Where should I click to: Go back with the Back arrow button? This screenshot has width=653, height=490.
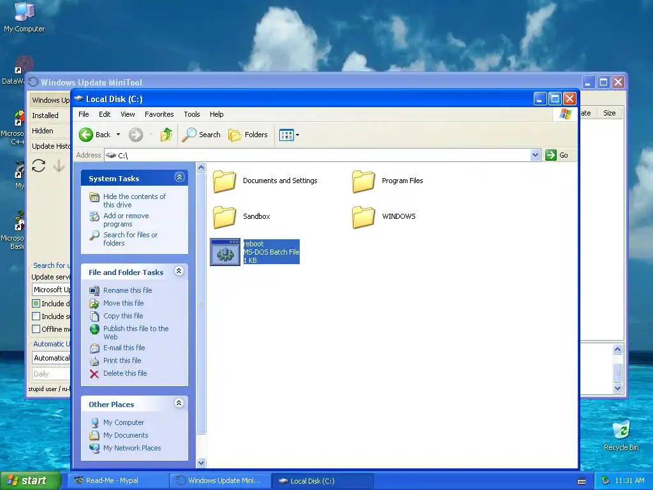(x=95, y=135)
